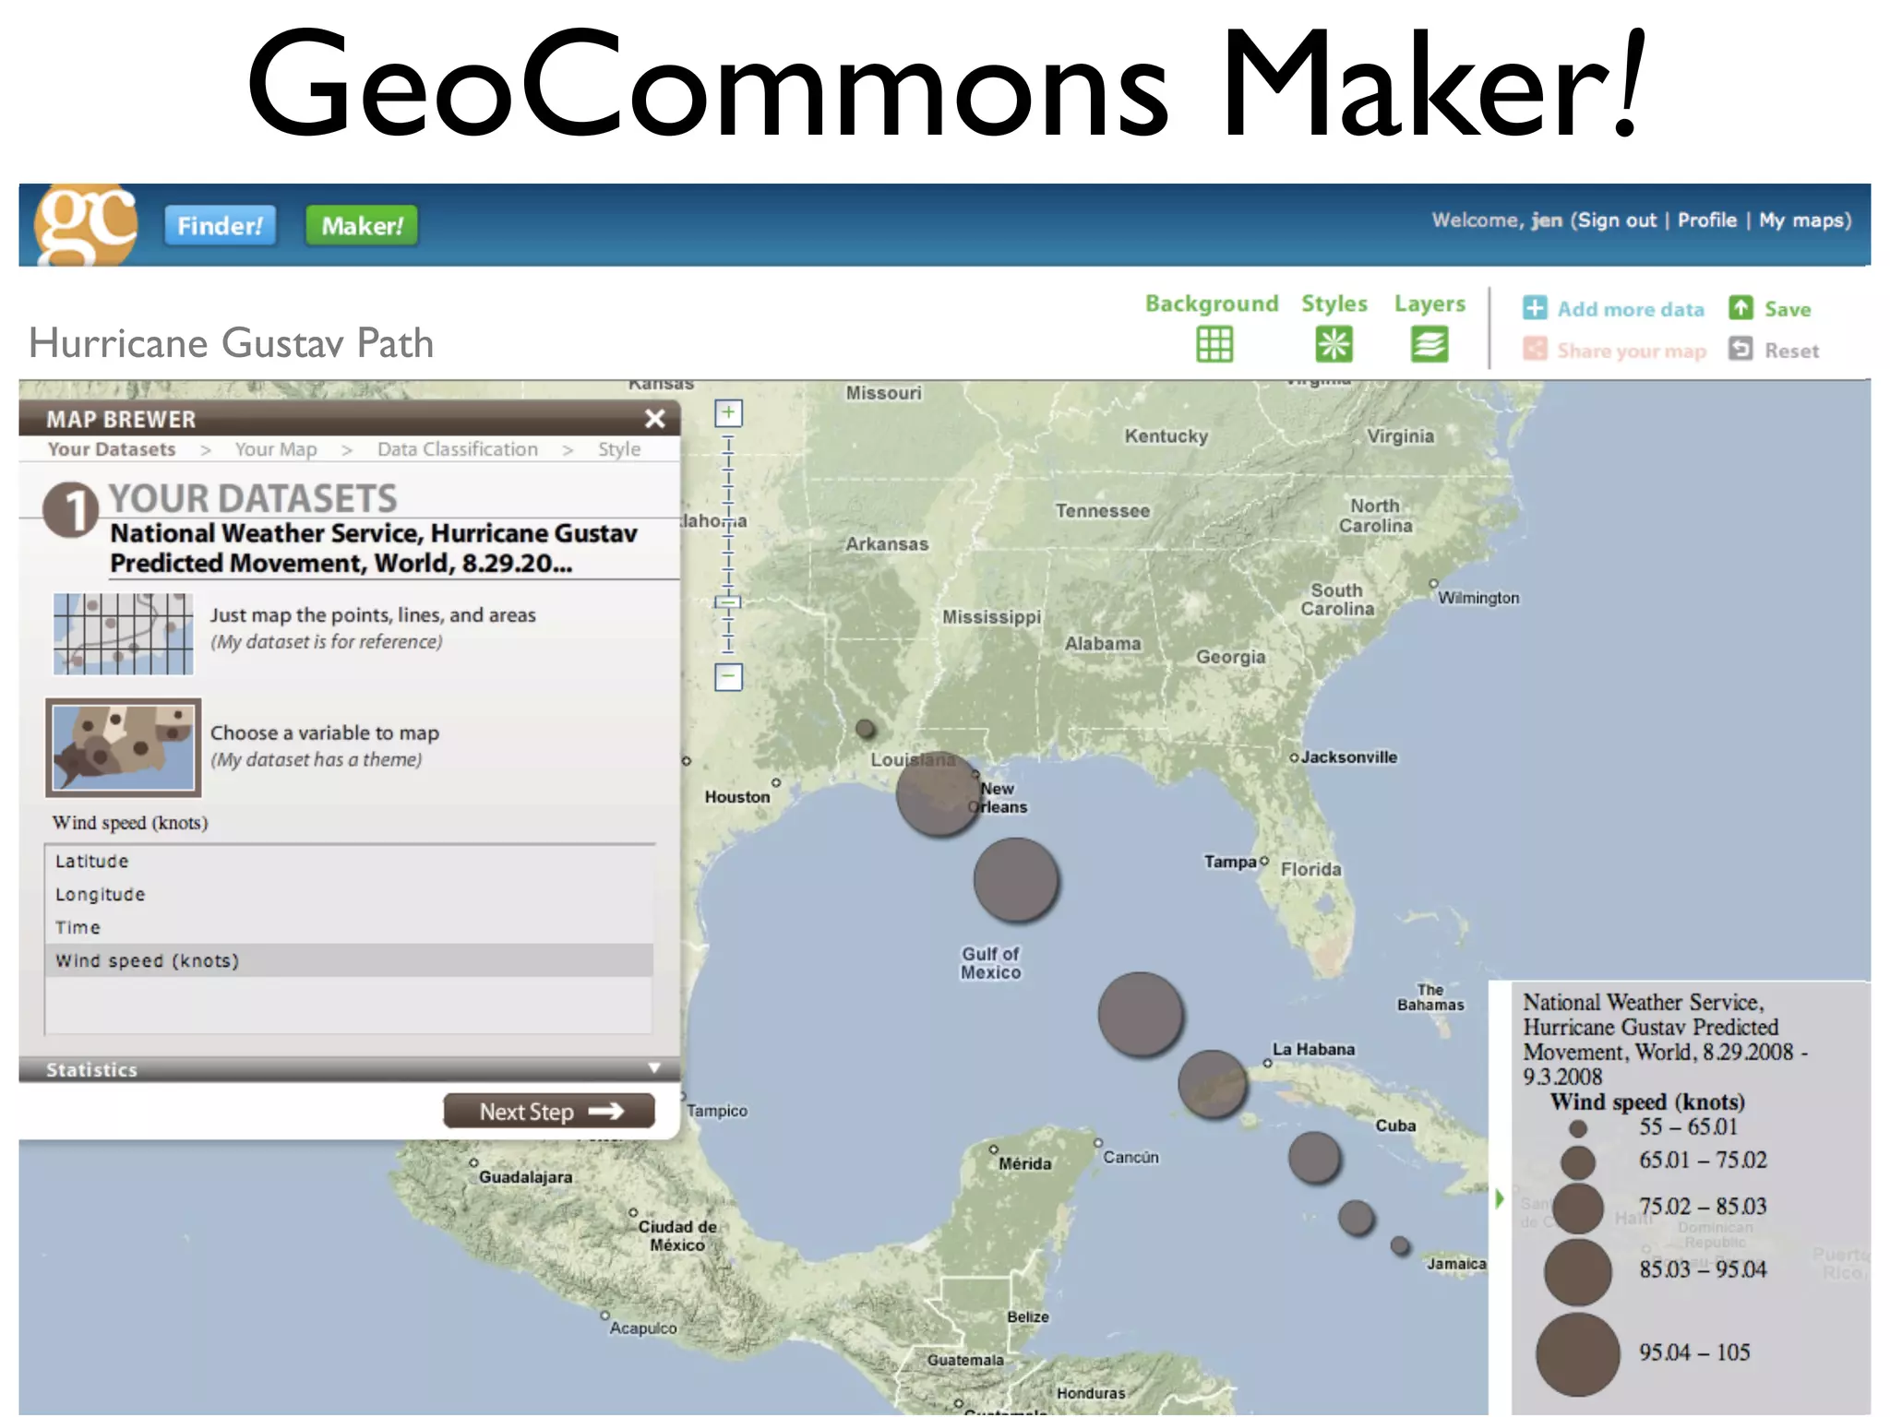Expand the Statistics panel arrow
The width and height of the screenshot is (1890, 1417).
(654, 1068)
